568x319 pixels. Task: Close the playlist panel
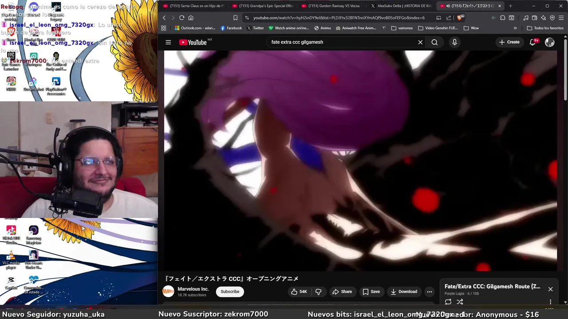click(x=550, y=289)
